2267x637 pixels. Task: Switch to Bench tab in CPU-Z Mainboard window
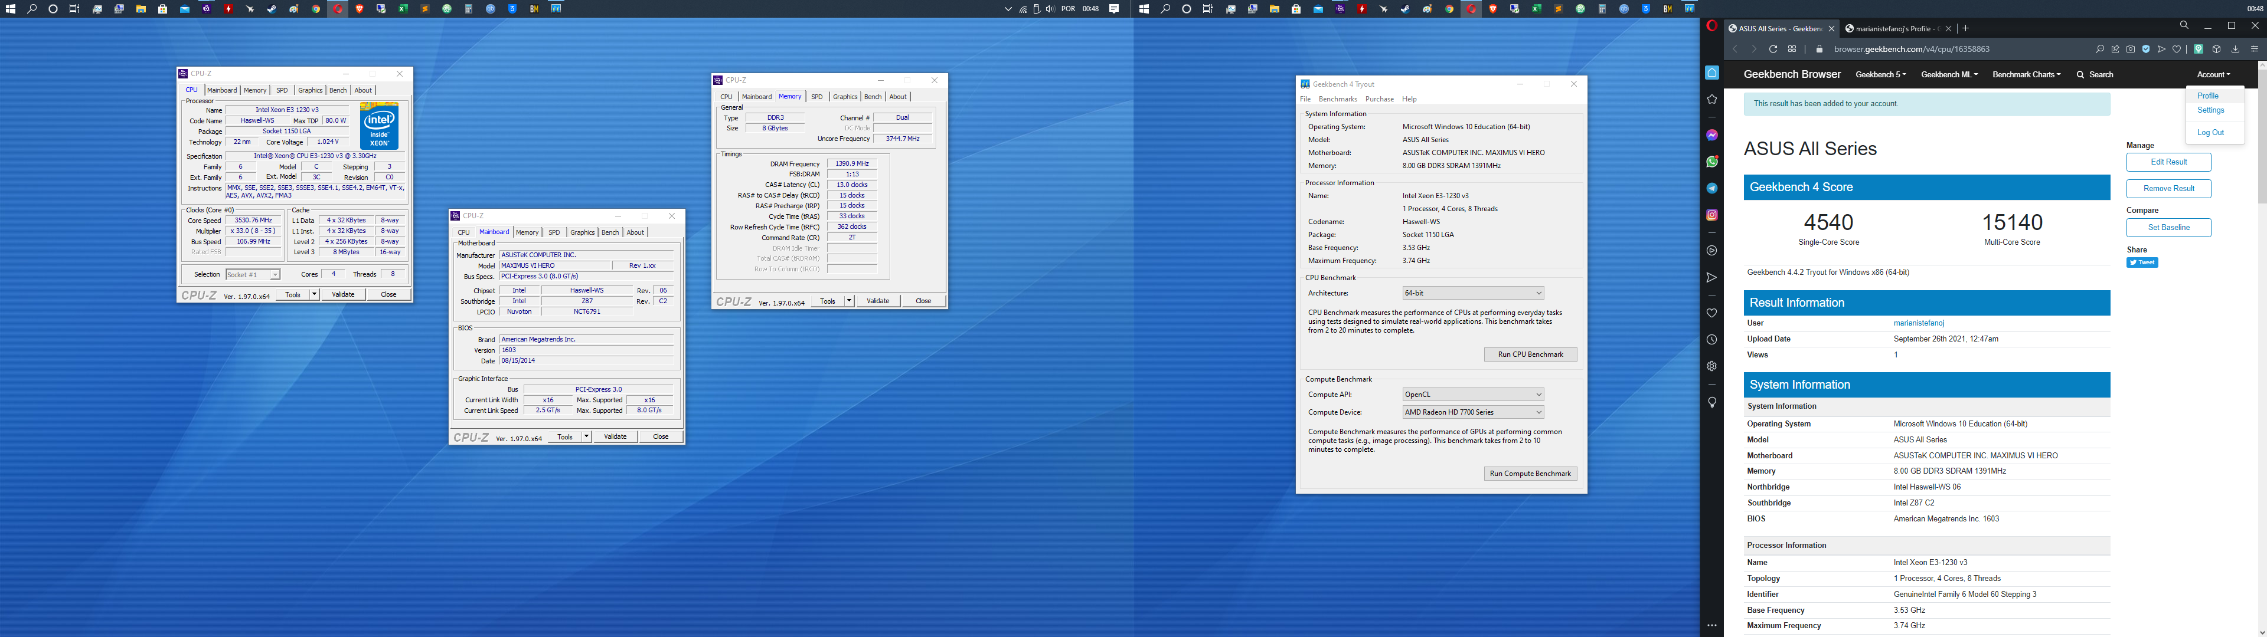coord(610,232)
